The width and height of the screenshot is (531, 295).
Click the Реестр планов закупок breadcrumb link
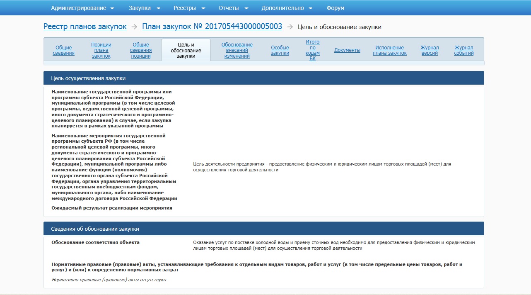(x=85, y=27)
